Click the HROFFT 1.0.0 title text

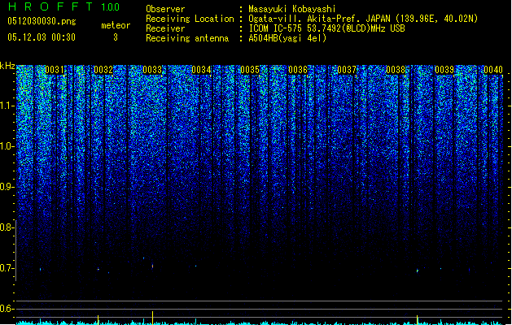tap(63, 6)
